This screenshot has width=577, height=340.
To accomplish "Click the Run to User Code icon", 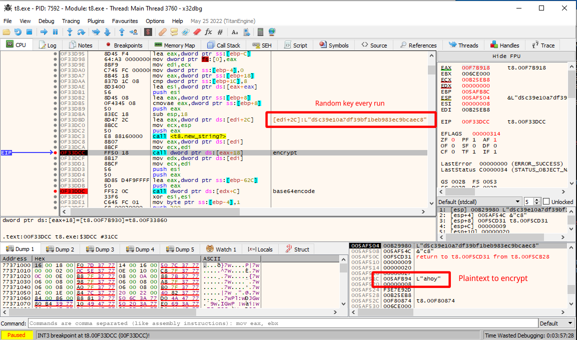I will (x=134, y=32).
